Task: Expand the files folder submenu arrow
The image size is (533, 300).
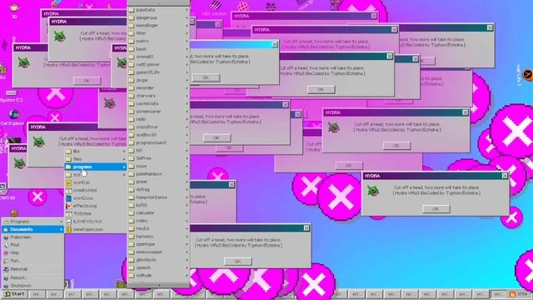Action: click(124, 159)
